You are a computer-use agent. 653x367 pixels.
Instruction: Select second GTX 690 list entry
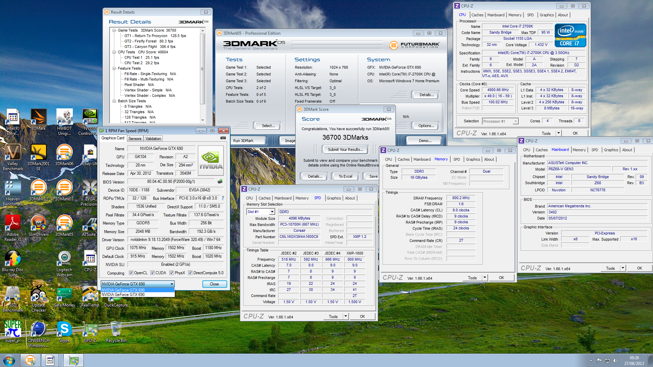click(x=137, y=295)
